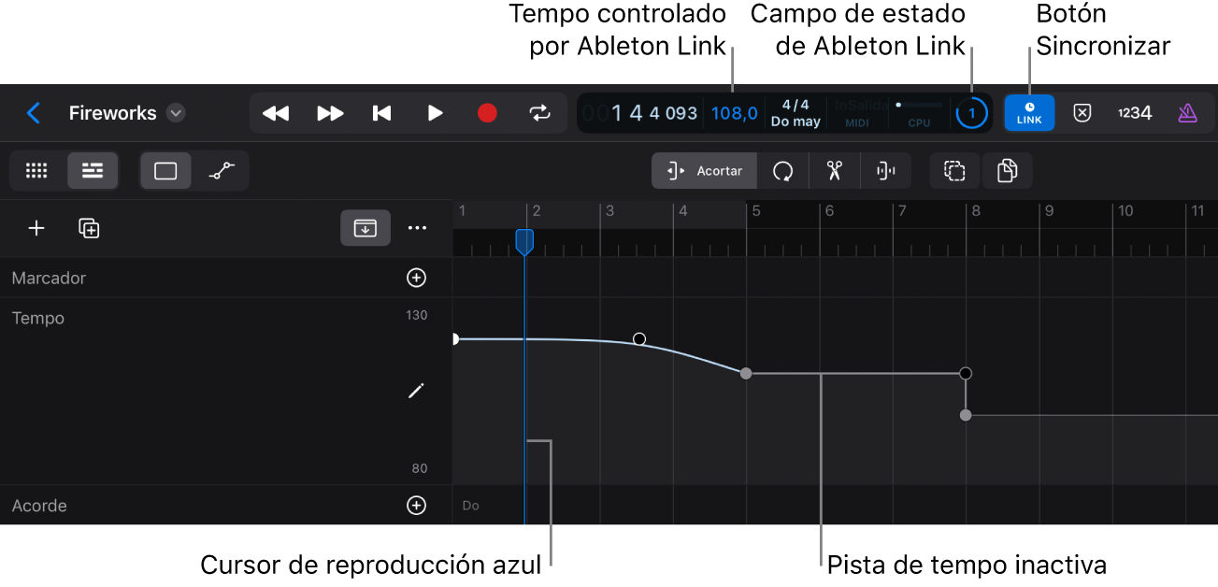The height and width of the screenshot is (587, 1218).
Task: Start recording with the red record button
Action: pos(487,113)
